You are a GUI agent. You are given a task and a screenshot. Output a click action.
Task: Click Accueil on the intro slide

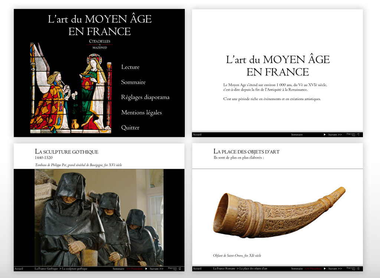[x=197, y=135]
